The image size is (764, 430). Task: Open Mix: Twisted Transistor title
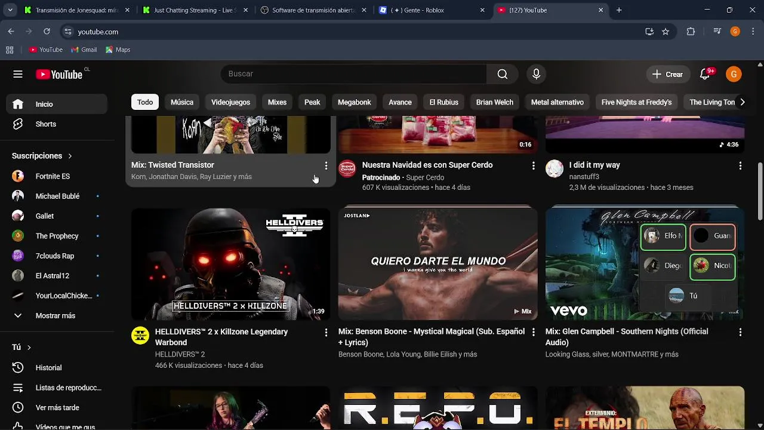pos(172,165)
